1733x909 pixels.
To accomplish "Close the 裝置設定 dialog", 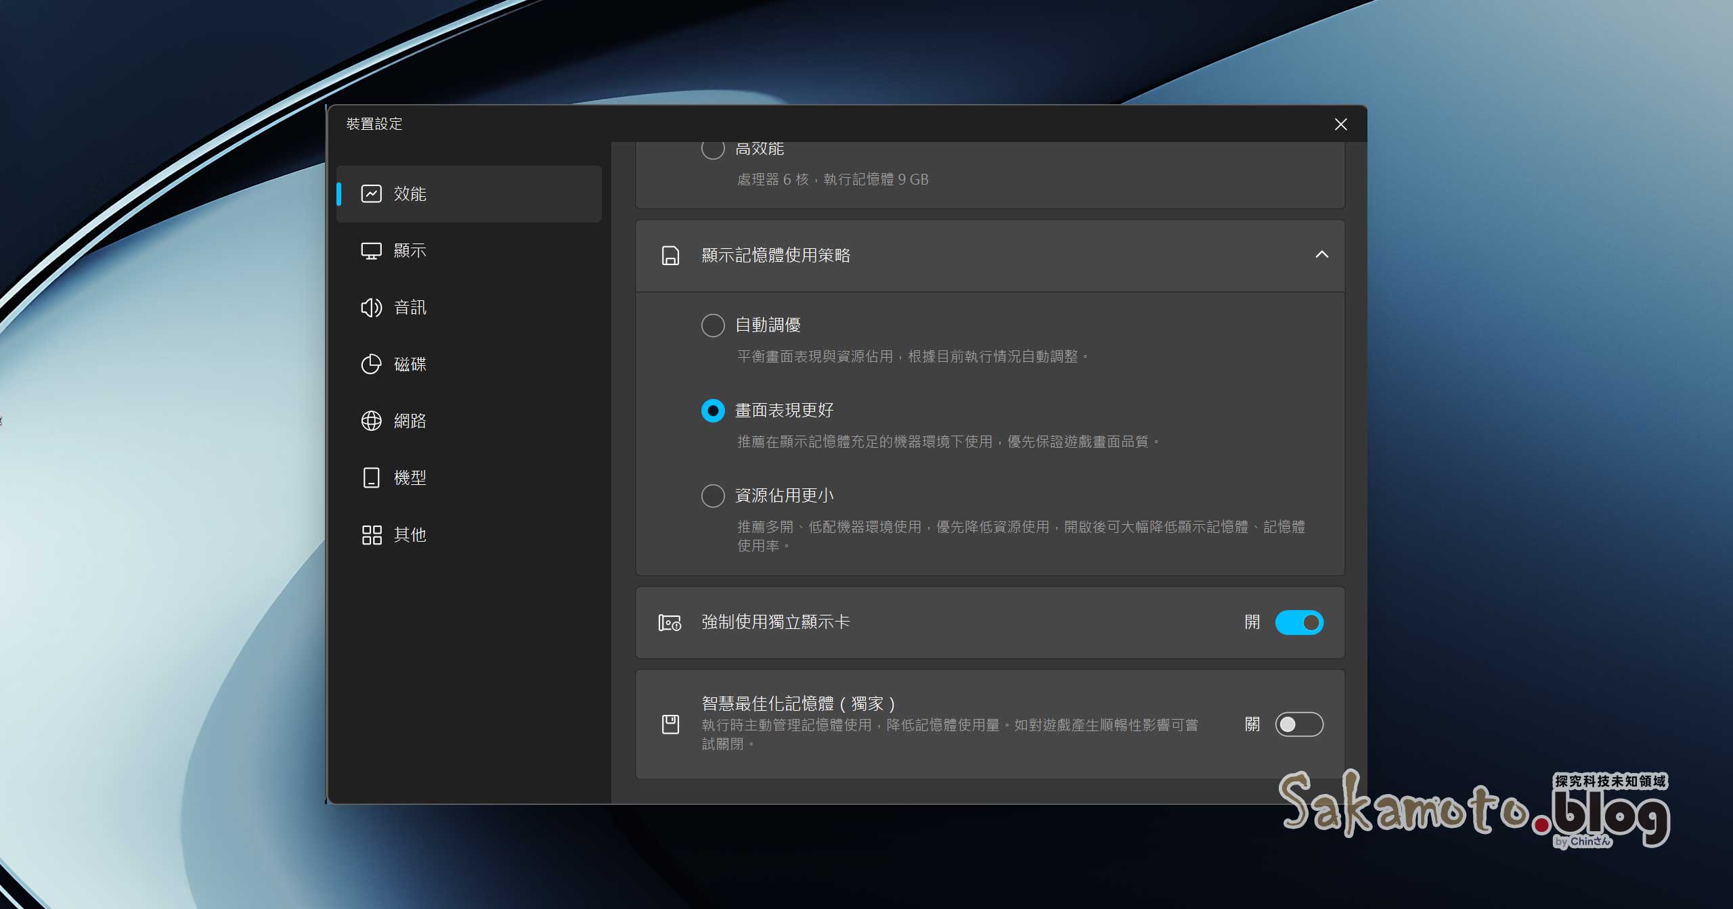I will pyautogui.click(x=1340, y=124).
